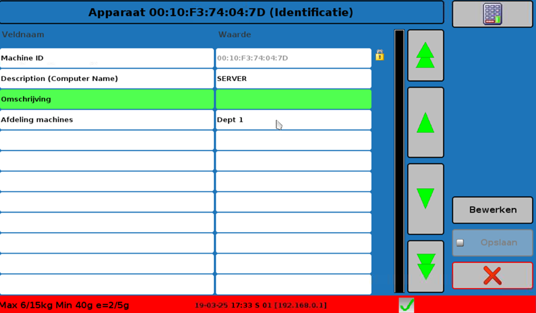This screenshot has width=536, height=313.
Task: Select the Machine ID field name
Action: 107,58
